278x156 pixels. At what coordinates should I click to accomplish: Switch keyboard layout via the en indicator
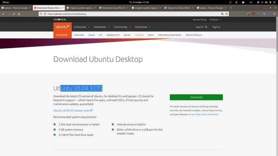251,2
